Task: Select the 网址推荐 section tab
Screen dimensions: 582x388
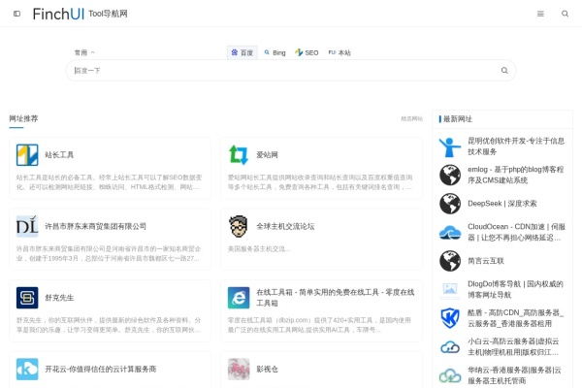Action: [23, 118]
